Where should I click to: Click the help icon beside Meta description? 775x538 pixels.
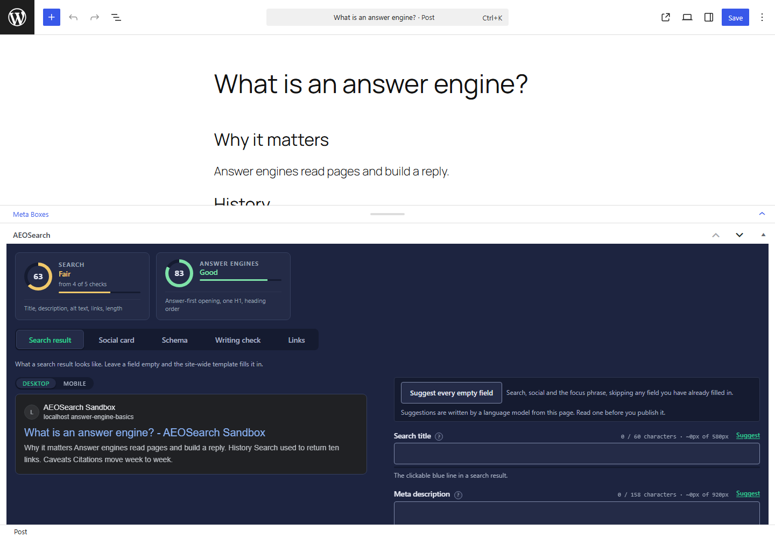pyautogui.click(x=458, y=495)
